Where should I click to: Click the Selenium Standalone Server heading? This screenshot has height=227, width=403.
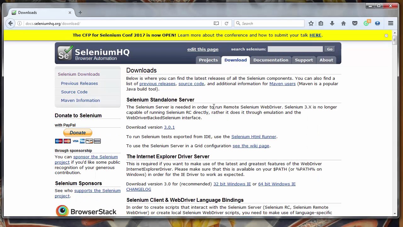160,100
